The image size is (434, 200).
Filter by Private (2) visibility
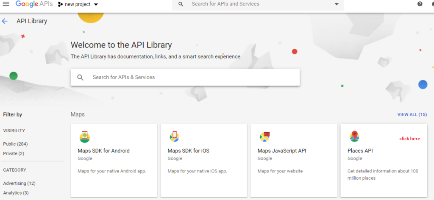click(x=14, y=153)
